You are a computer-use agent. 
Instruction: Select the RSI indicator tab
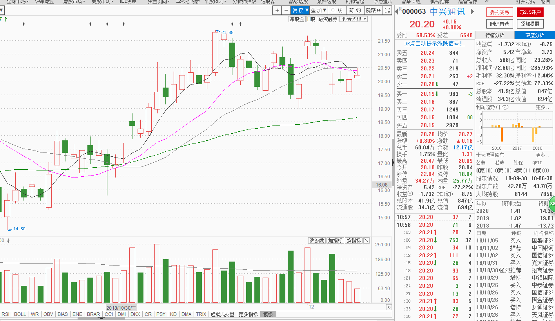tap(6, 314)
